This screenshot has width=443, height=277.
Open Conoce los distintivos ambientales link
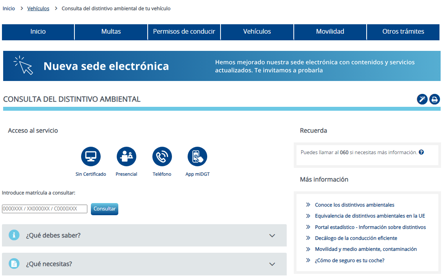click(x=354, y=205)
